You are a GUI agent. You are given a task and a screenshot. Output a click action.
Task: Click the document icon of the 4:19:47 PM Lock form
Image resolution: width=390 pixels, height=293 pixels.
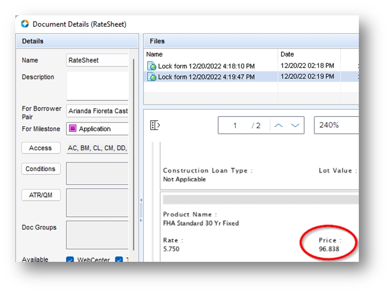point(152,77)
